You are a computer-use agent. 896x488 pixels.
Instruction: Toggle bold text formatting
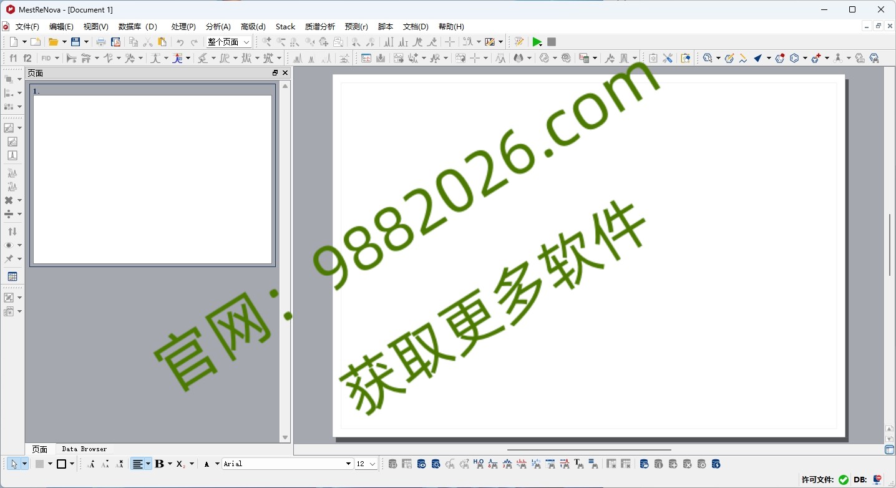160,464
